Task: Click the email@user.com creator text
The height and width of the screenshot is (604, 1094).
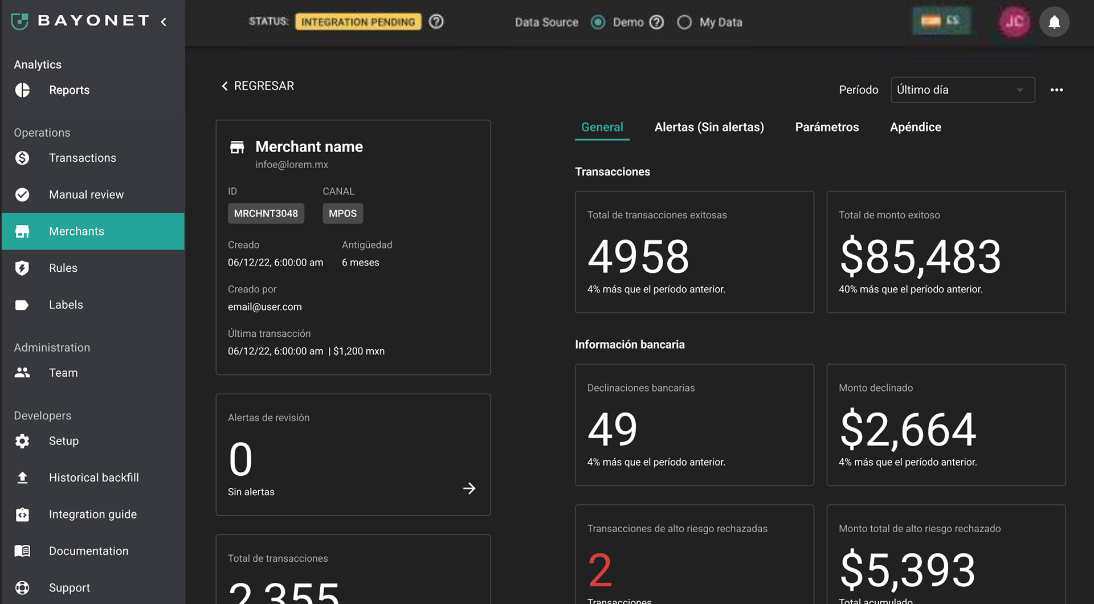Action: (x=265, y=307)
